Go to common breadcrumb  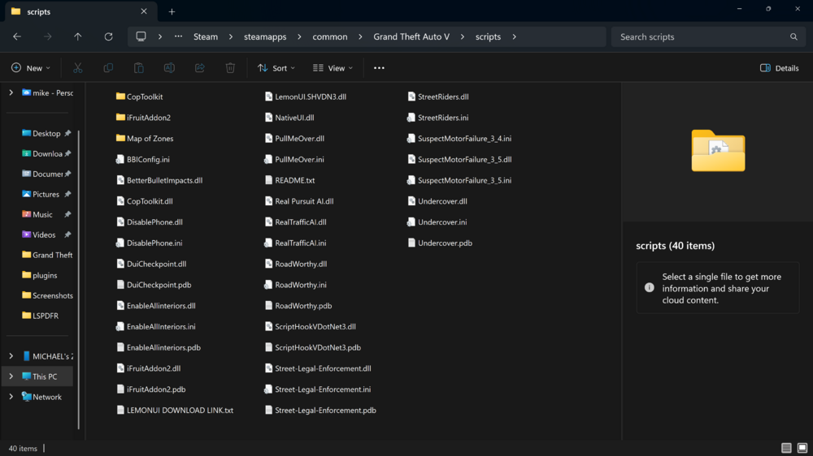330,37
